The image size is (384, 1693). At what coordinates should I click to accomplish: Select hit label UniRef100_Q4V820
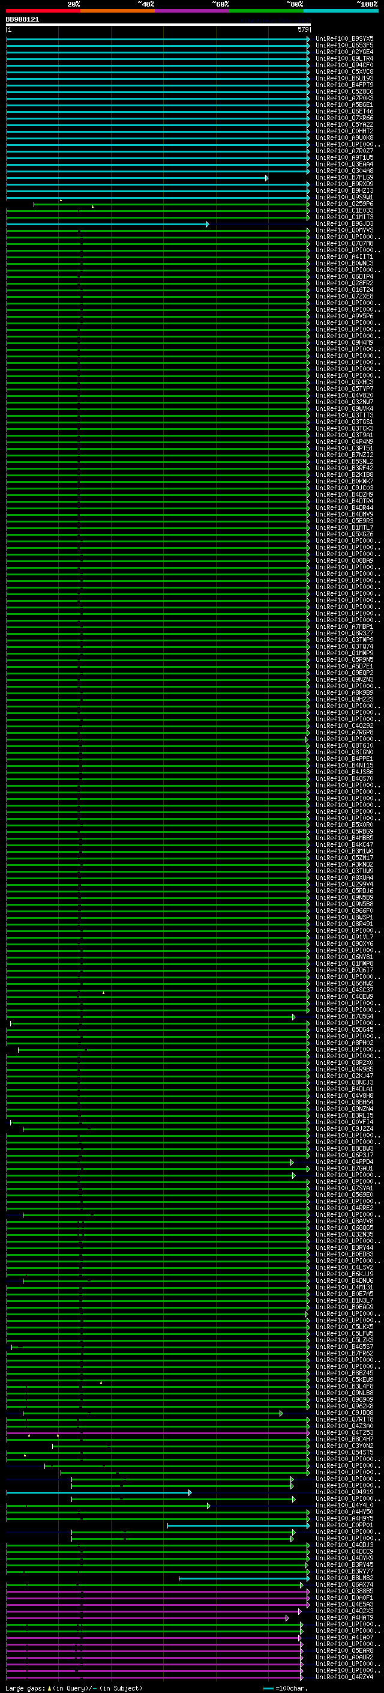pos(344,396)
